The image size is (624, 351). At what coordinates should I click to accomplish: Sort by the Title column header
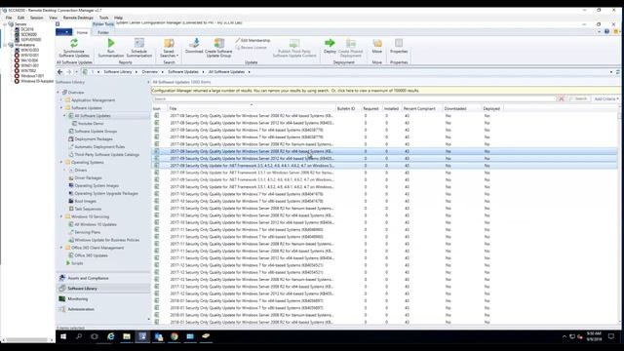pyautogui.click(x=252, y=108)
